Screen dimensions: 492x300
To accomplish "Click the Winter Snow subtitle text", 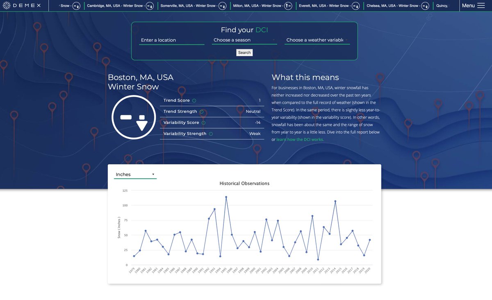I will pos(133,87).
